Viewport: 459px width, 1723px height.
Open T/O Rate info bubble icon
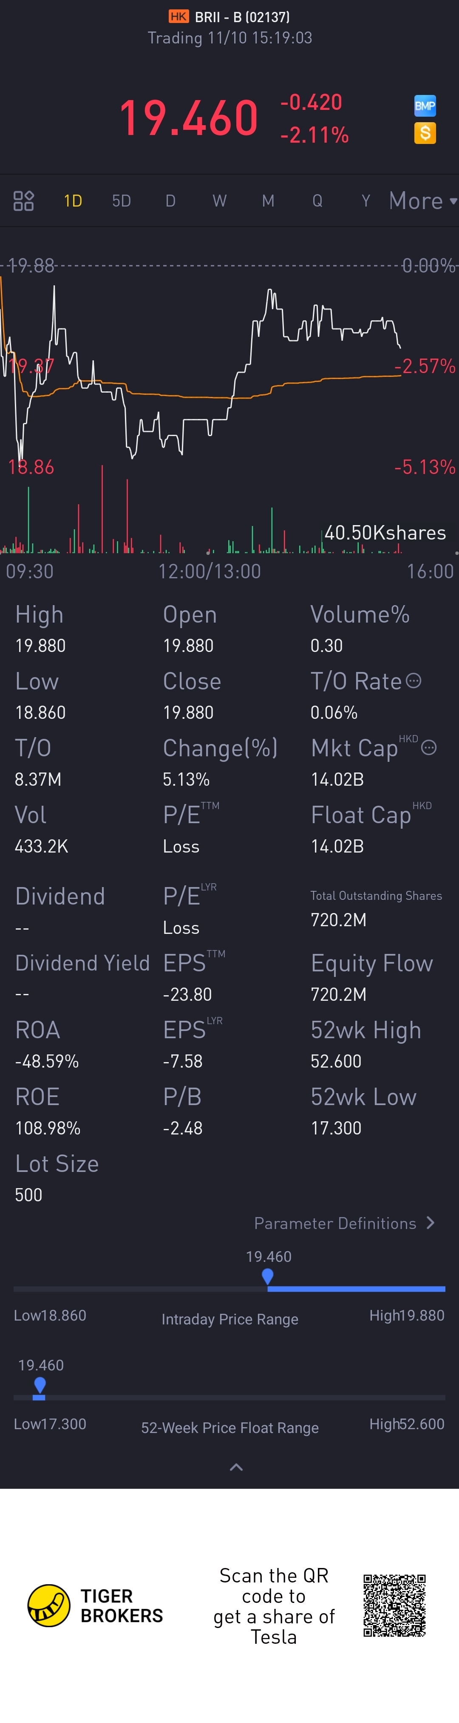tap(414, 681)
